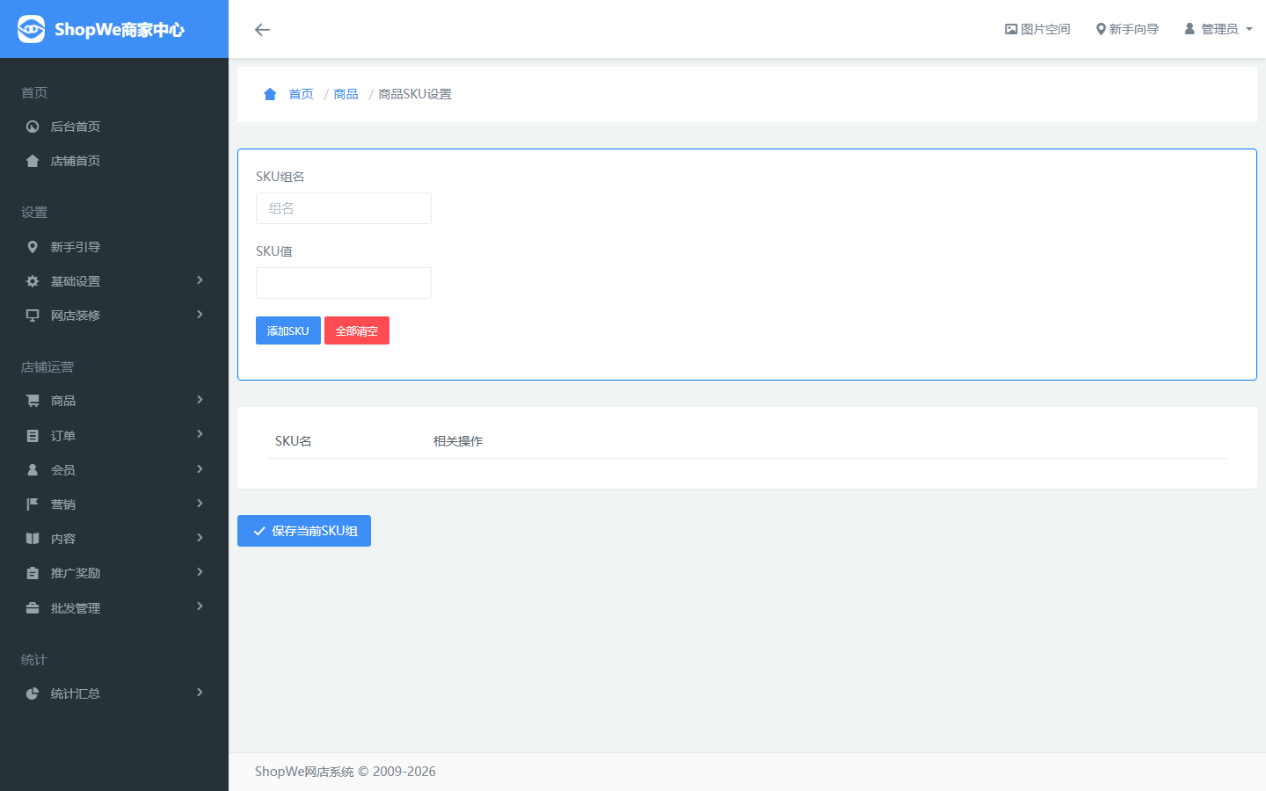Open the 管理员 account dropdown
The width and height of the screenshot is (1266, 791).
pos(1219,29)
